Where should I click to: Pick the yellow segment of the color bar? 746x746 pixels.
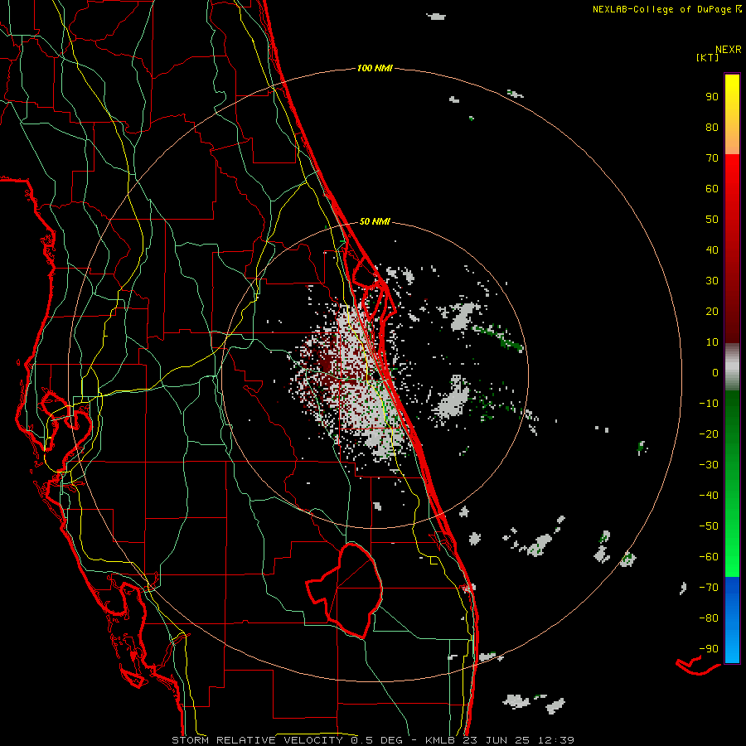coord(732,114)
